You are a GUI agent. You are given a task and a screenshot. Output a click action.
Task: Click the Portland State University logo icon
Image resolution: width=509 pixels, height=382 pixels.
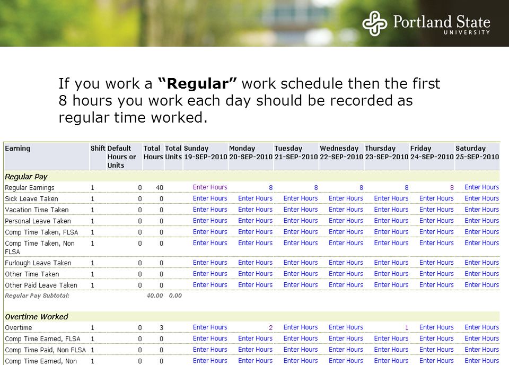coord(375,23)
